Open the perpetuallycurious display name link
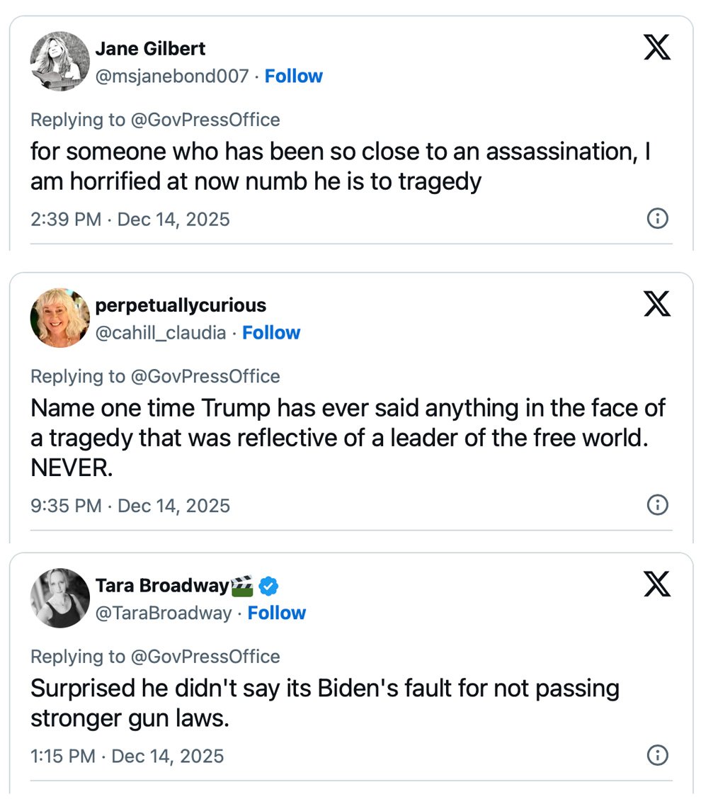The width and height of the screenshot is (701, 804). pos(181,305)
